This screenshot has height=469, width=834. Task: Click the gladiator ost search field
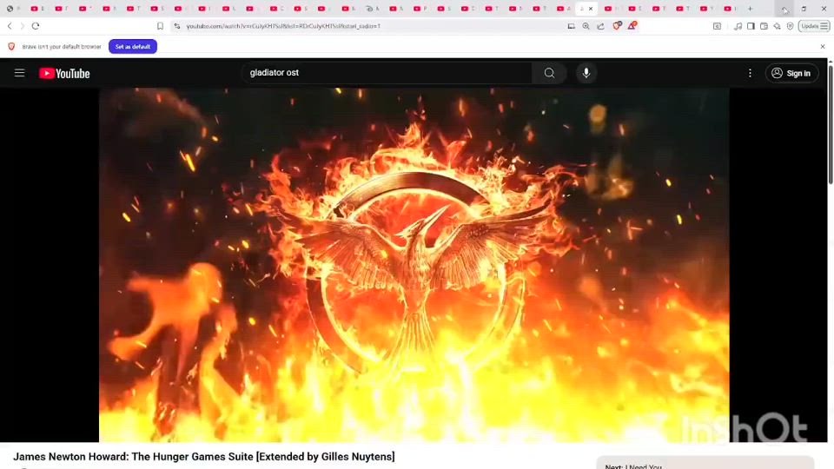point(387,73)
